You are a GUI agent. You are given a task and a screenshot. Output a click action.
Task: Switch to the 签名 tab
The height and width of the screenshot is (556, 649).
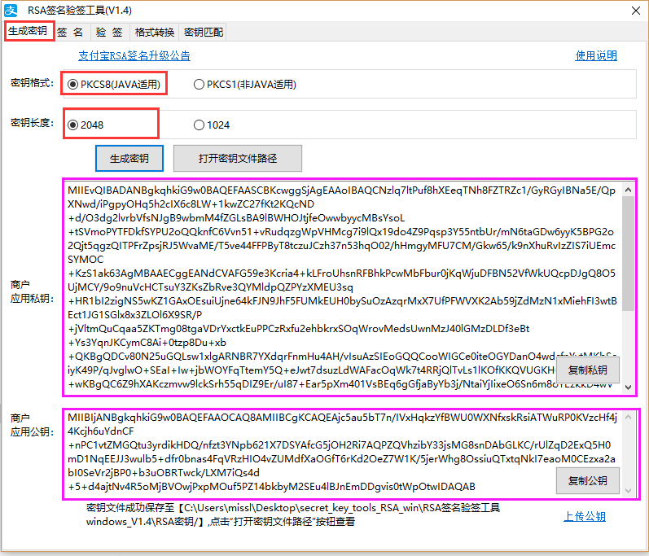pyautogui.click(x=70, y=33)
